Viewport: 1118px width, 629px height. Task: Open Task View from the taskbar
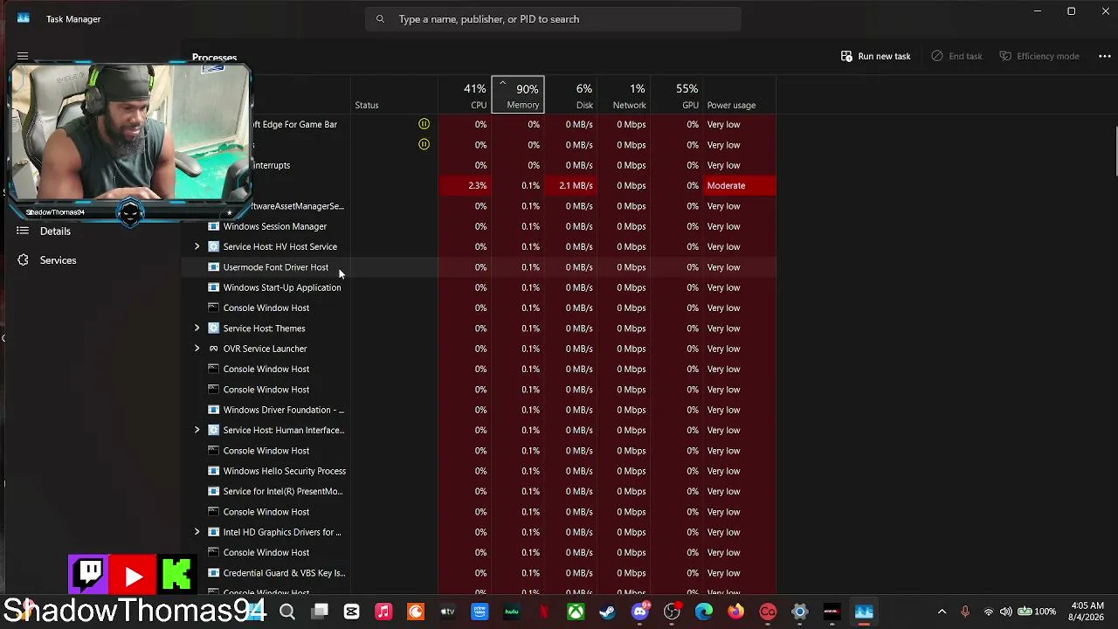(x=320, y=612)
